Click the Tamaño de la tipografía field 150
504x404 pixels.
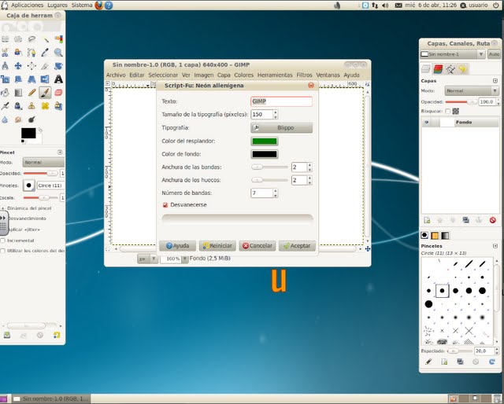pyautogui.click(x=262, y=114)
